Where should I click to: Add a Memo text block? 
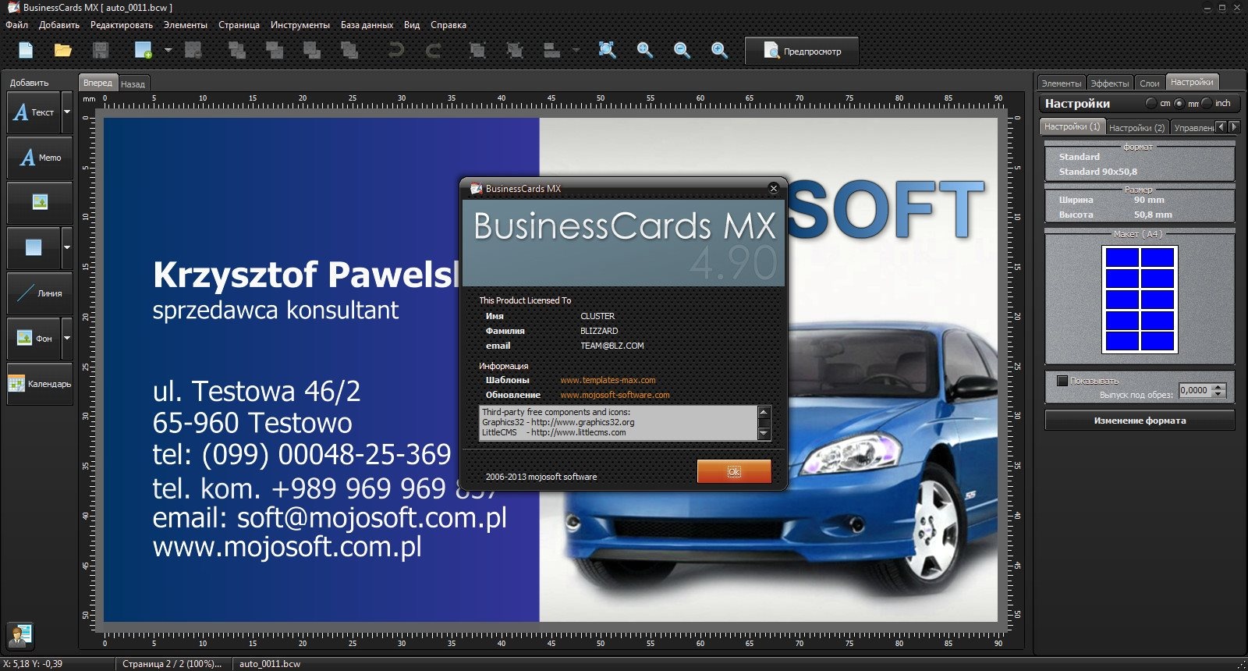40,158
